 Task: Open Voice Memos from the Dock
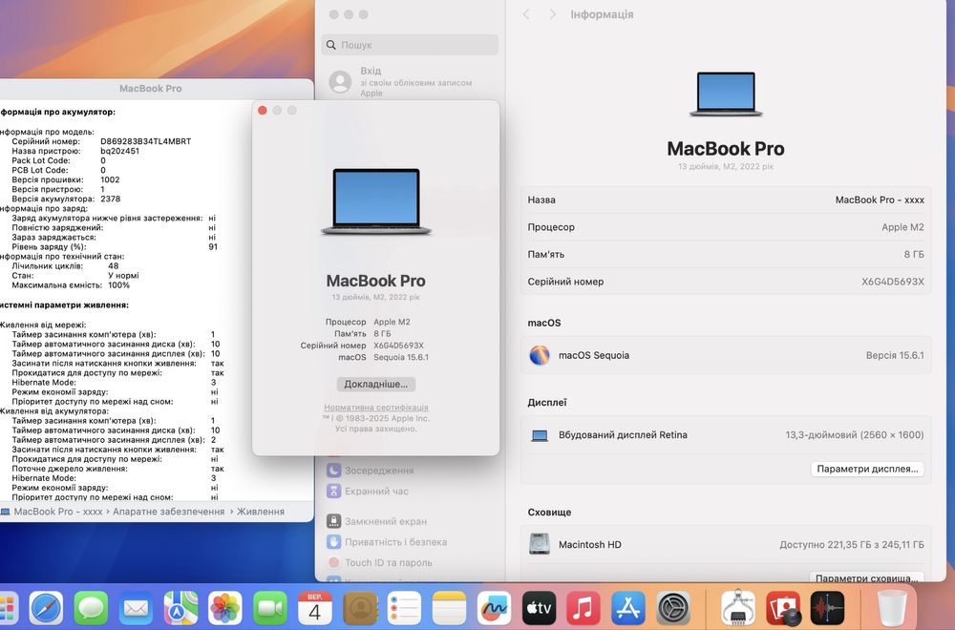click(828, 607)
